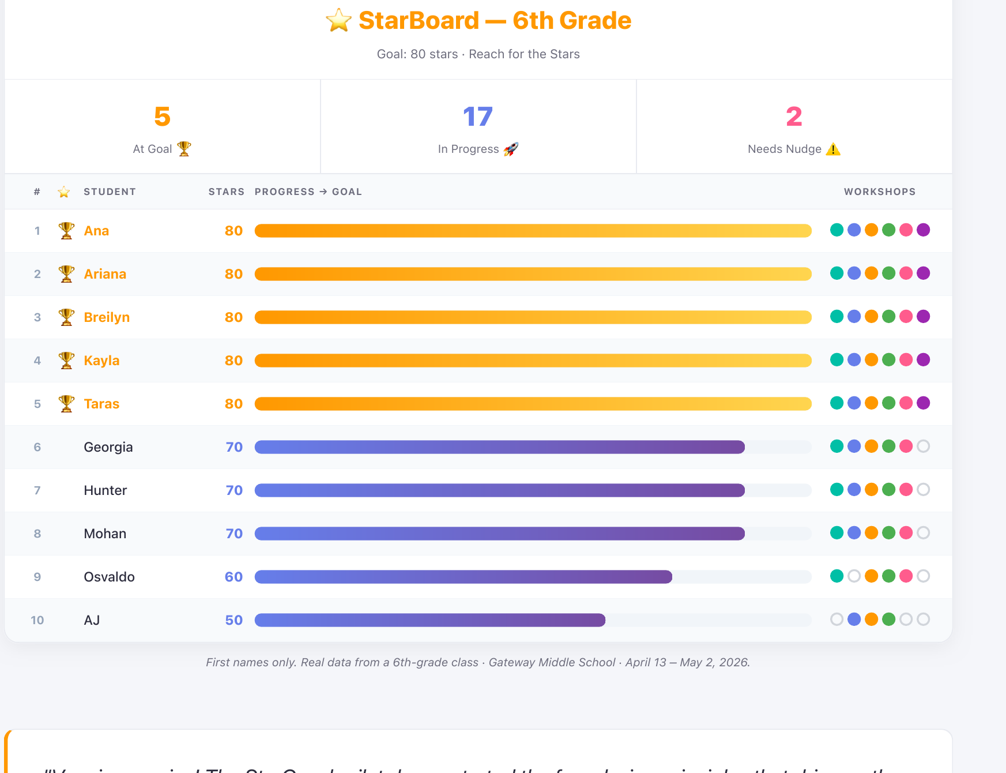Click Osvaldo's teal workshop dot
Image resolution: width=1006 pixels, height=773 pixels.
837,576
